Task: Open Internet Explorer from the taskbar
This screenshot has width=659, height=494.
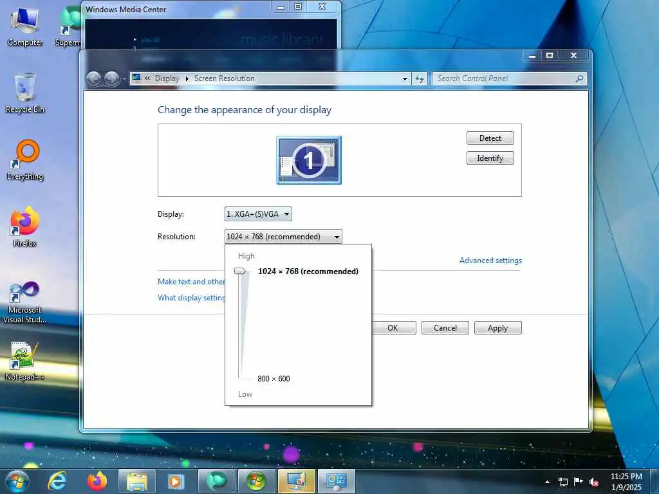Action: [x=57, y=481]
